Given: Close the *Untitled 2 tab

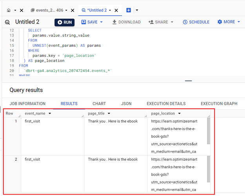Looking at the screenshot, I should coord(116,10).
